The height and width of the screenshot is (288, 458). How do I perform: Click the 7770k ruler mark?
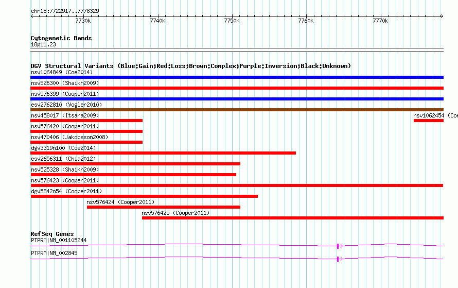pos(380,21)
